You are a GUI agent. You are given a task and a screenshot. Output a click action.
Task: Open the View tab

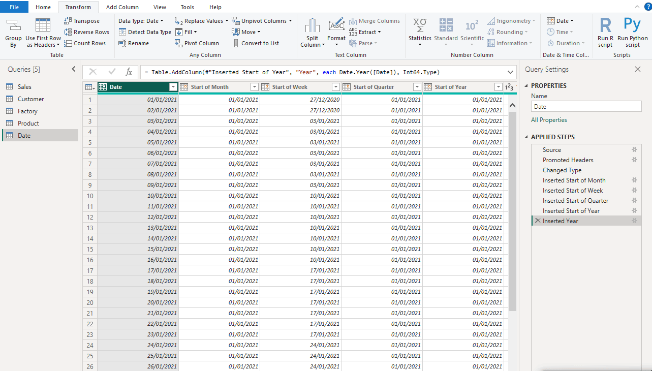click(x=160, y=7)
